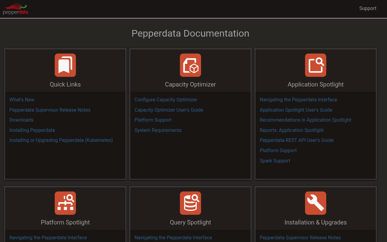Viewport: 387px width, 242px height.
Task: Go to the Downloads link
Action: [21, 120]
